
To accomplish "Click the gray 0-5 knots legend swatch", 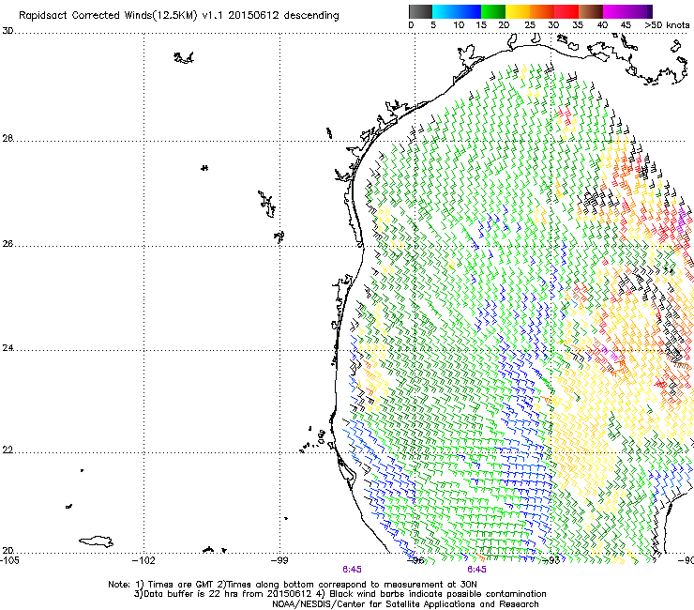I will tap(421, 11).
